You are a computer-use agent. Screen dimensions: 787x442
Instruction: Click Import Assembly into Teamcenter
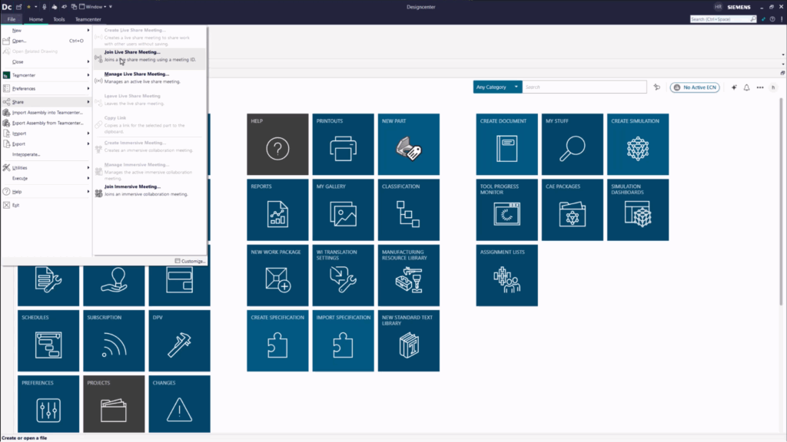tap(48, 112)
